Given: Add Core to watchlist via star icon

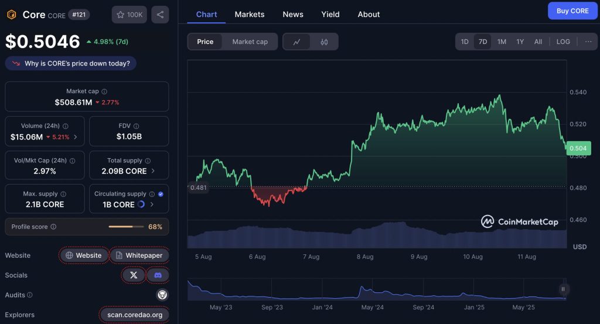Looking at the screenshot, I should coord(129,15).
